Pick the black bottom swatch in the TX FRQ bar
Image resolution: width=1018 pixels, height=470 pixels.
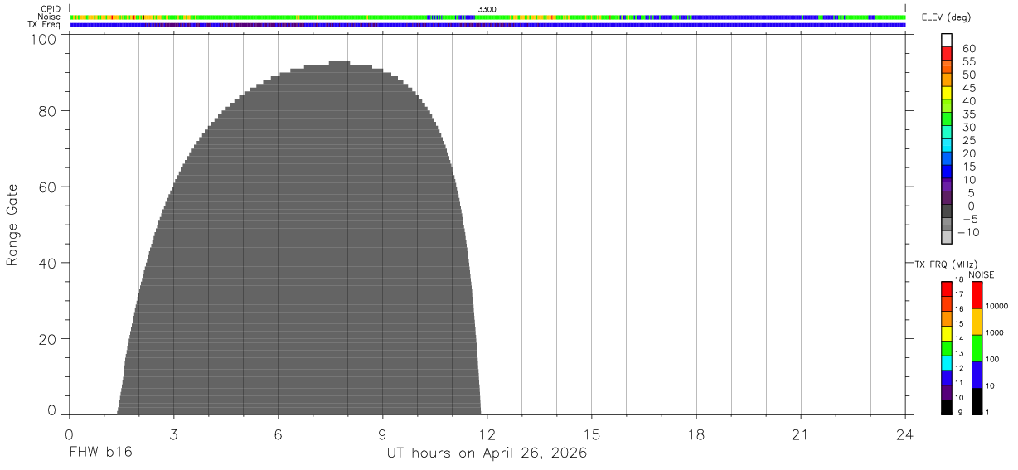tap(947, 407)
